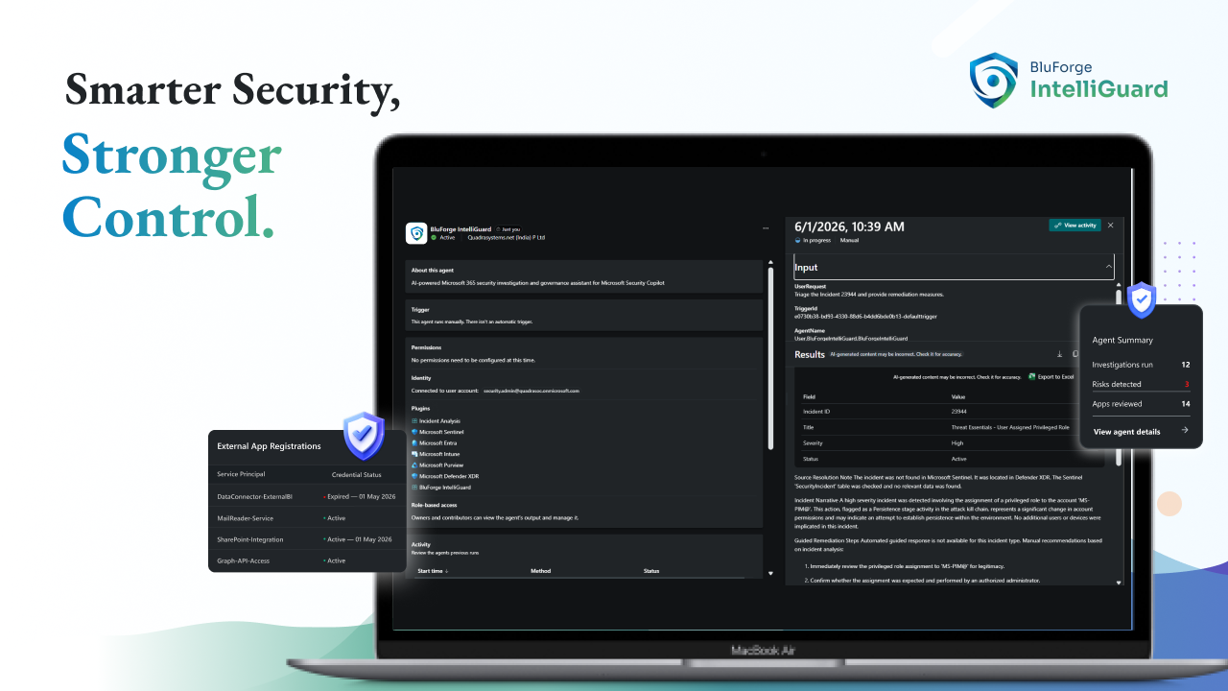Screen dimensions: 1228x691
Task: Click the 6/1/2026, 10:39 AM run timestamp
Action: click(x=850, y=226)
